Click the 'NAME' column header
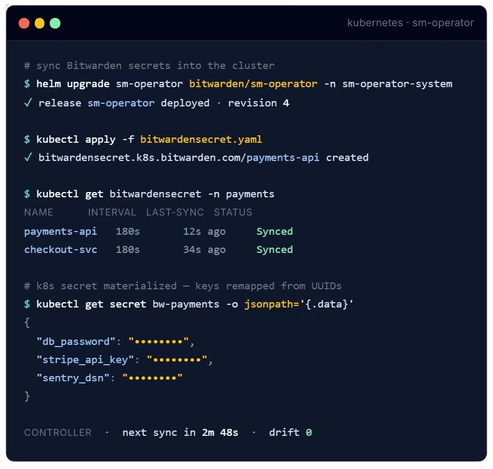The width and height of the screenshot is (493, 469). click(38, 212)
